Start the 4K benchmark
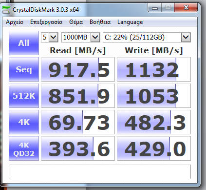The image size is (206, 190). coord(24,122)
